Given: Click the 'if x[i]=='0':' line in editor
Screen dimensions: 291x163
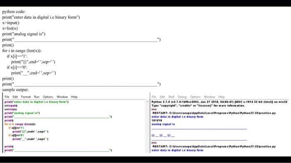Looking at the screenshot, I should tap(16, 135).
